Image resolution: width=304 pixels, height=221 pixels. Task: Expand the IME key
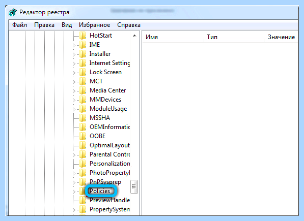[x=74, y=45]
